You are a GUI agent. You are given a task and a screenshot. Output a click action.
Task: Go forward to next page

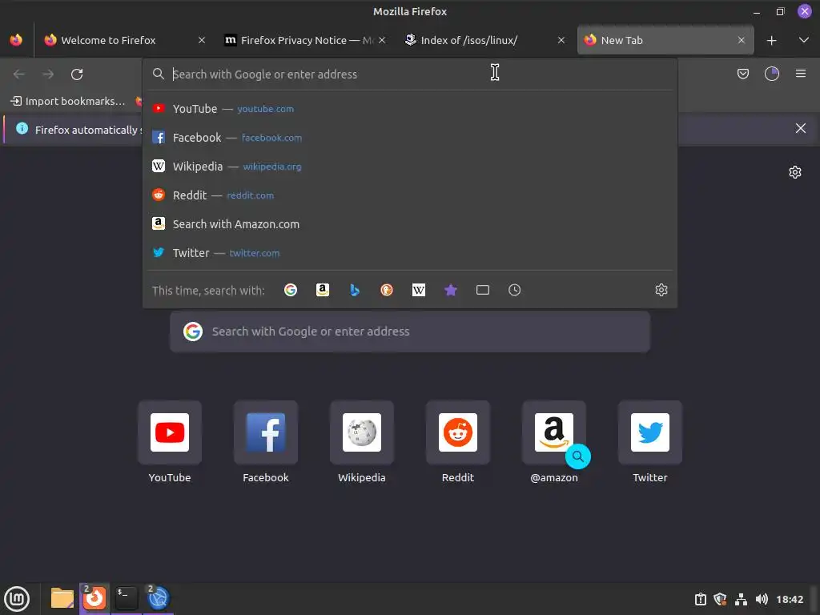[x=48, y=74]
